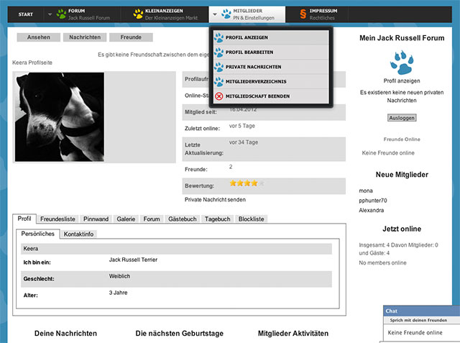Click the vor 5 Tage value
The width and height of the screenshot is (460, 343).
click(241, 126)
